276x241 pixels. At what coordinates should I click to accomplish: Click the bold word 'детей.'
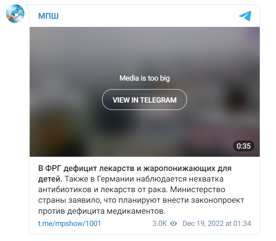tap(50, 179)
